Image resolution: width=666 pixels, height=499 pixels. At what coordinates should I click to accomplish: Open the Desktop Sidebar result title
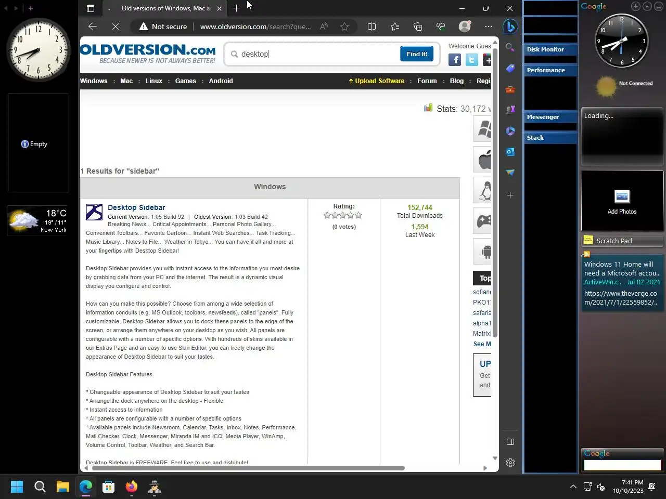[x=136, y=207]
